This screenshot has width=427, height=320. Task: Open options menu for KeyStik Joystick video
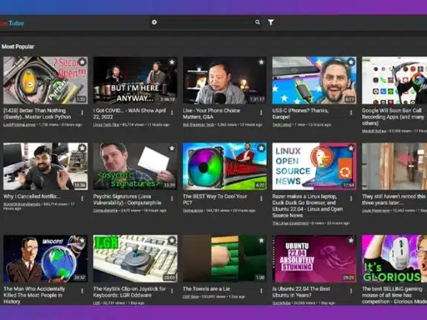click(172, 291)
